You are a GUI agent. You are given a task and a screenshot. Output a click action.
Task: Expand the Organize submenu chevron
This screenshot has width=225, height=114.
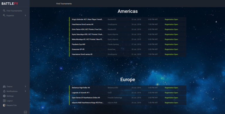(x=25, y=15)
